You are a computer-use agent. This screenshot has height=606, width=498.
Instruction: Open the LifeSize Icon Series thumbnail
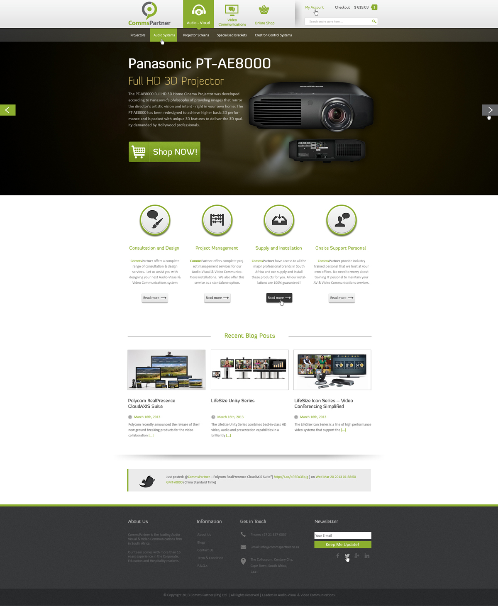pyautogui.click(x=332, y=370)
